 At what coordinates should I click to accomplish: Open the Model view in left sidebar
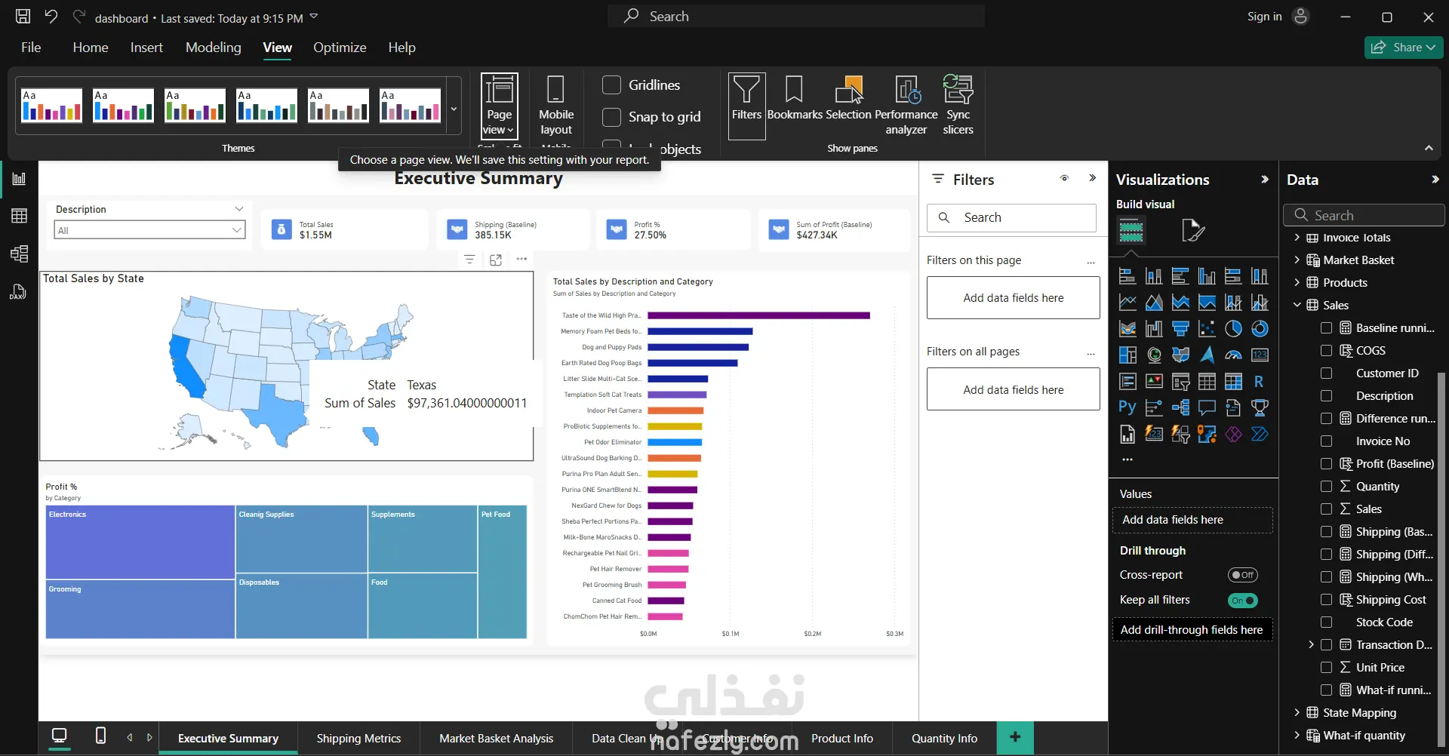(x=19, y=254)
